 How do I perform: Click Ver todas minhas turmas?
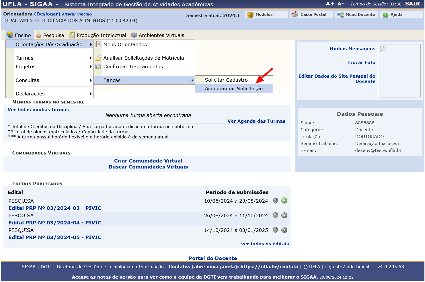(38, 110)
